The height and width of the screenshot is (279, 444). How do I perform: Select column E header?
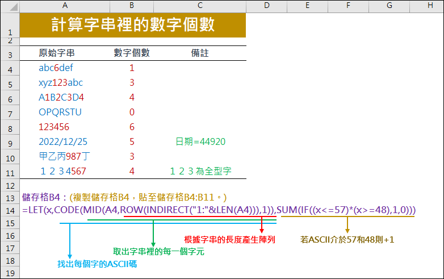pyautogui.click(x=308, y=6)
